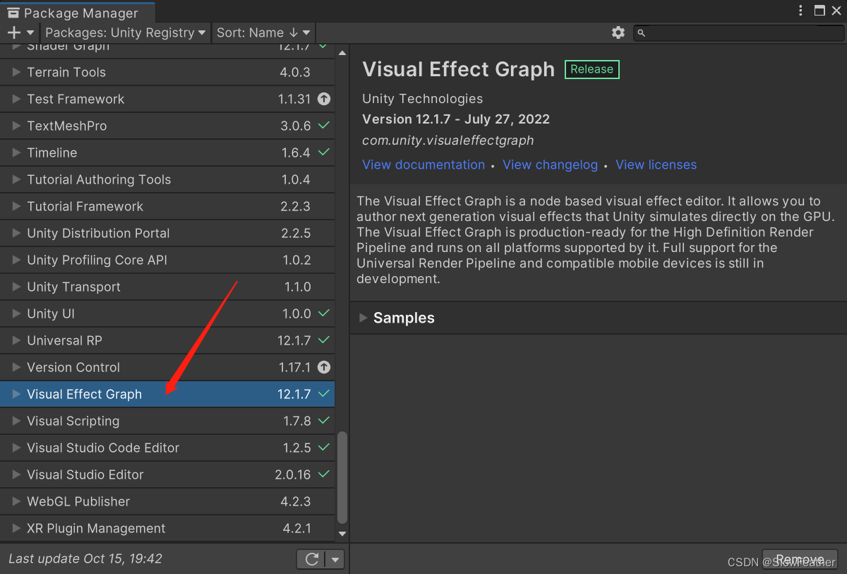Image resolution: width=847 pixels, height=574 pixels.
Task: Click the 4.2.3 version of WebGL Publisher
Action: (x=295, y=501)
